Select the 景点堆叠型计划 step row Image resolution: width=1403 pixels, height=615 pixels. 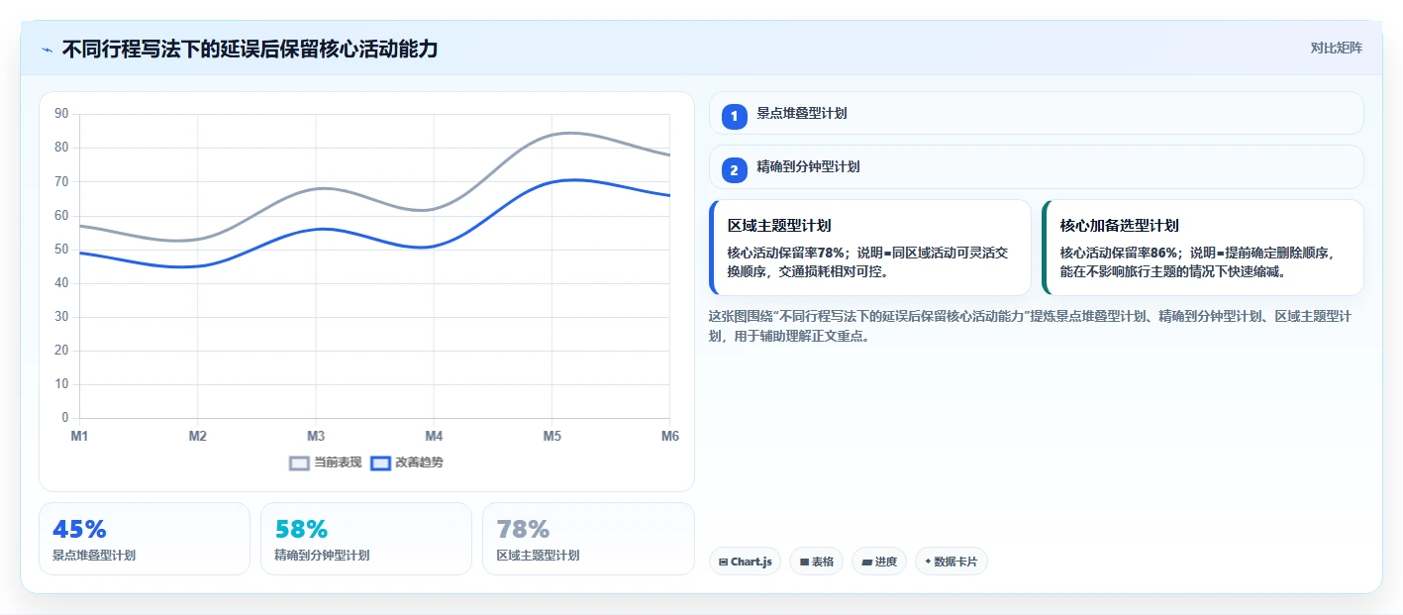(1036, 113)
